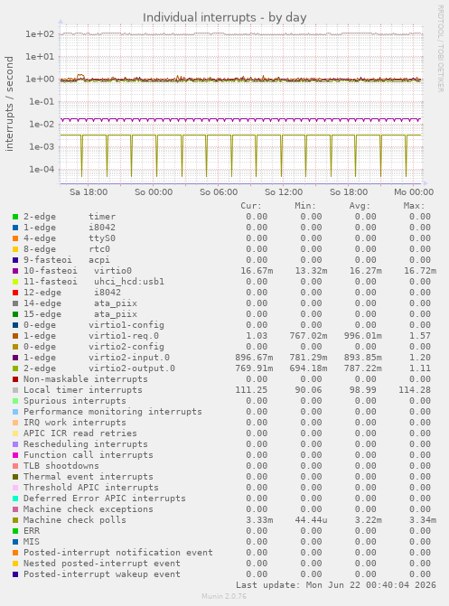Screen dimensions: 449x606
Task: Select the '1e-04' y-axis label
Action: [x=42, y=169]
